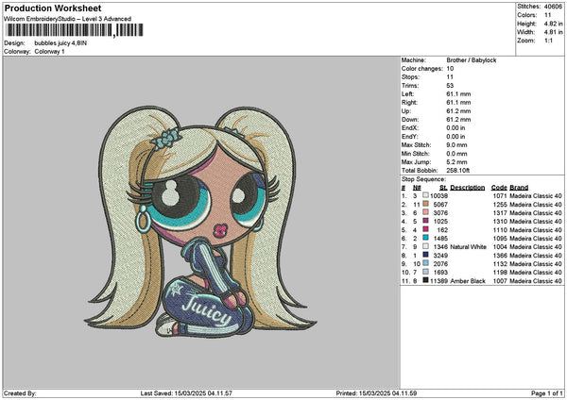Click the Zoom value 1:1
The width and height of the screenshot is (567, 400).
coord(548,41)
